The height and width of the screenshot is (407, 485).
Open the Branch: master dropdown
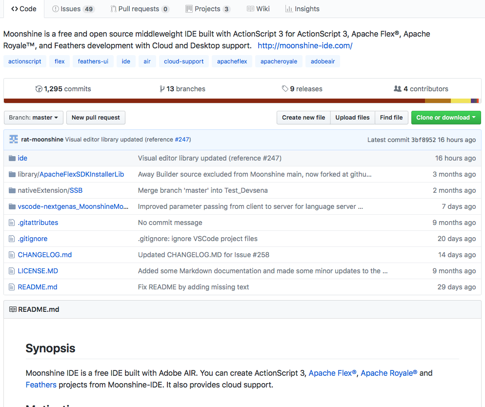pyautogui.click(x=33, y=118)
